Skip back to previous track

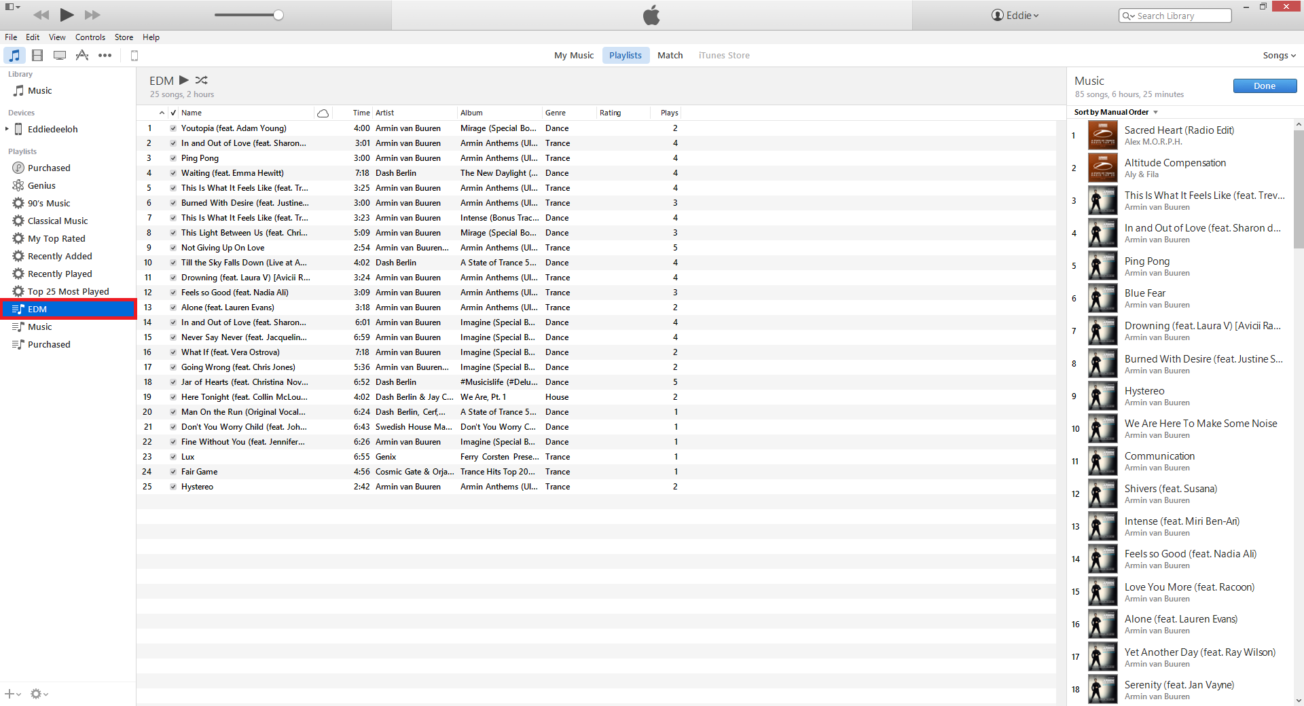coord(41,15)
